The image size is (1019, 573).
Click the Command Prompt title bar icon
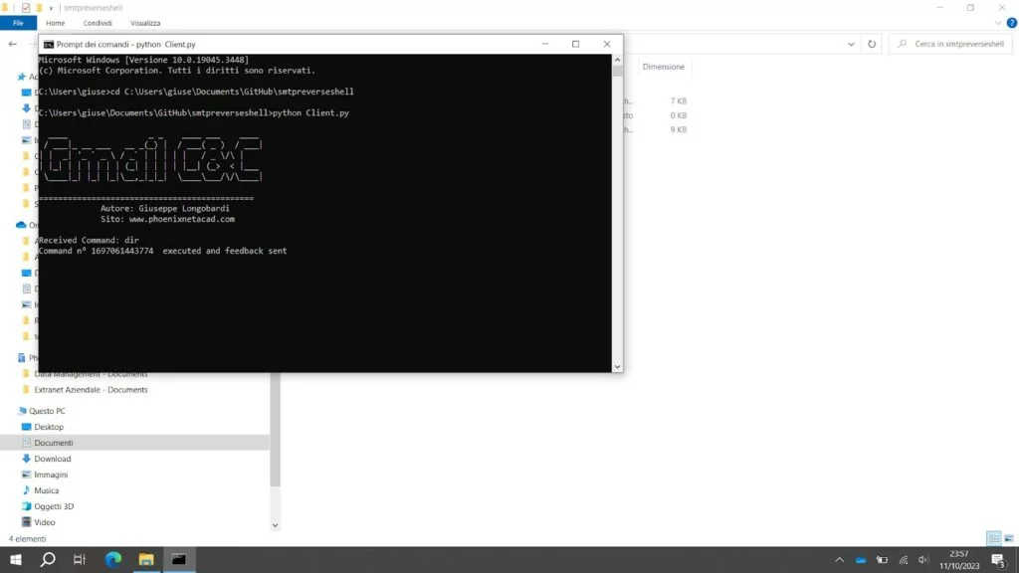[48, 44]
